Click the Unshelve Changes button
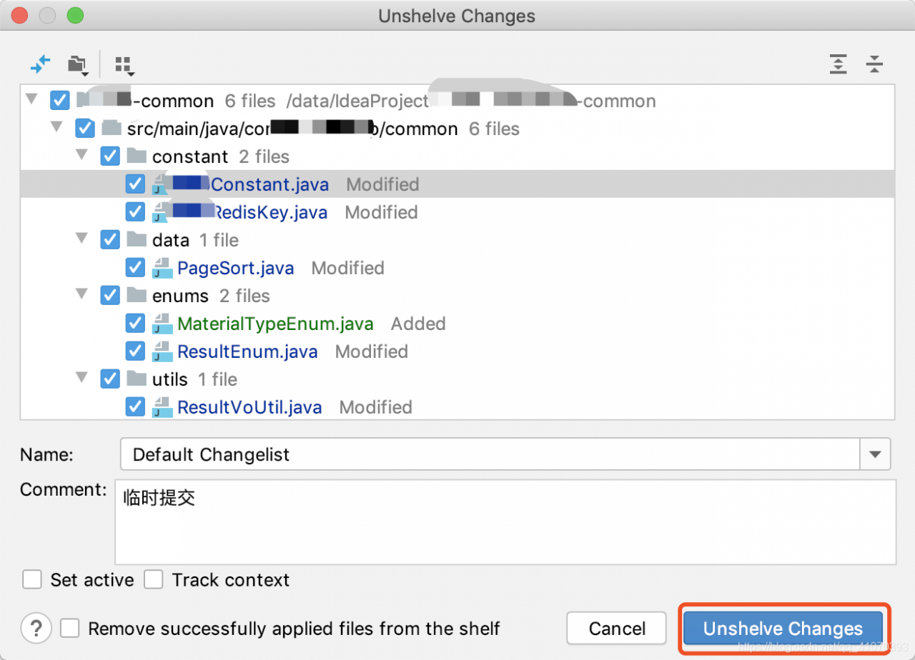The width and height of the screenshot is (915, 660). point(783,629)
